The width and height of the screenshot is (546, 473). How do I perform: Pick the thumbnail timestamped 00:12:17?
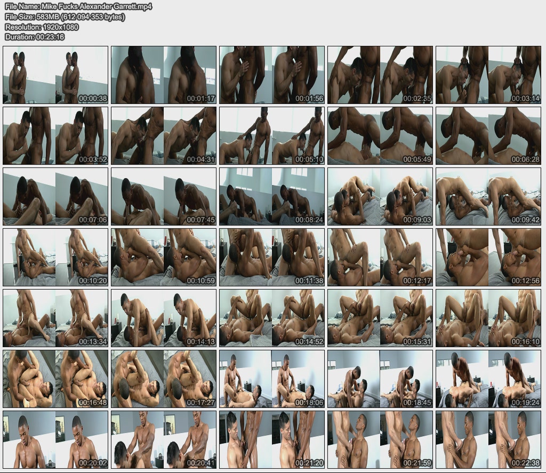coord(380,257)
